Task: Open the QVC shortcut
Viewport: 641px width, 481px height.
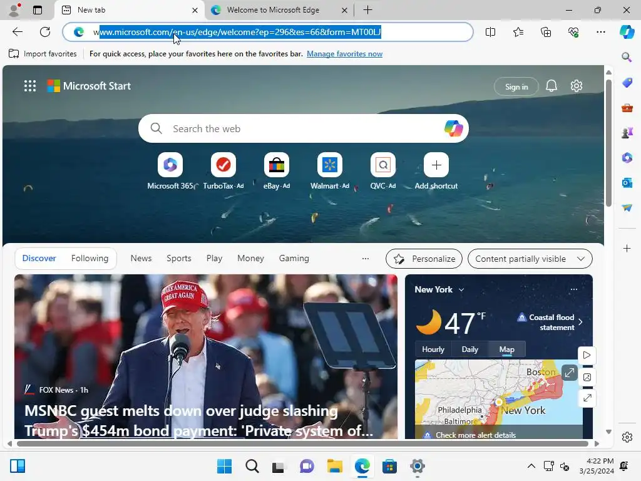Action: point(383,165)
